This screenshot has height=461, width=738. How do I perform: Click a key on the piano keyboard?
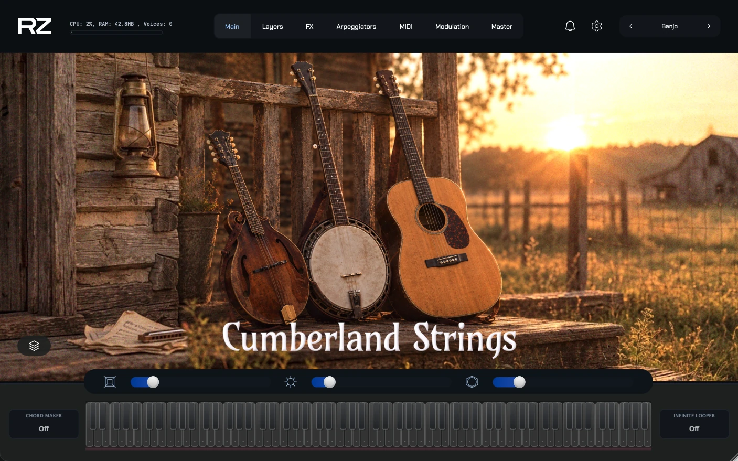(x=368, y=425)
